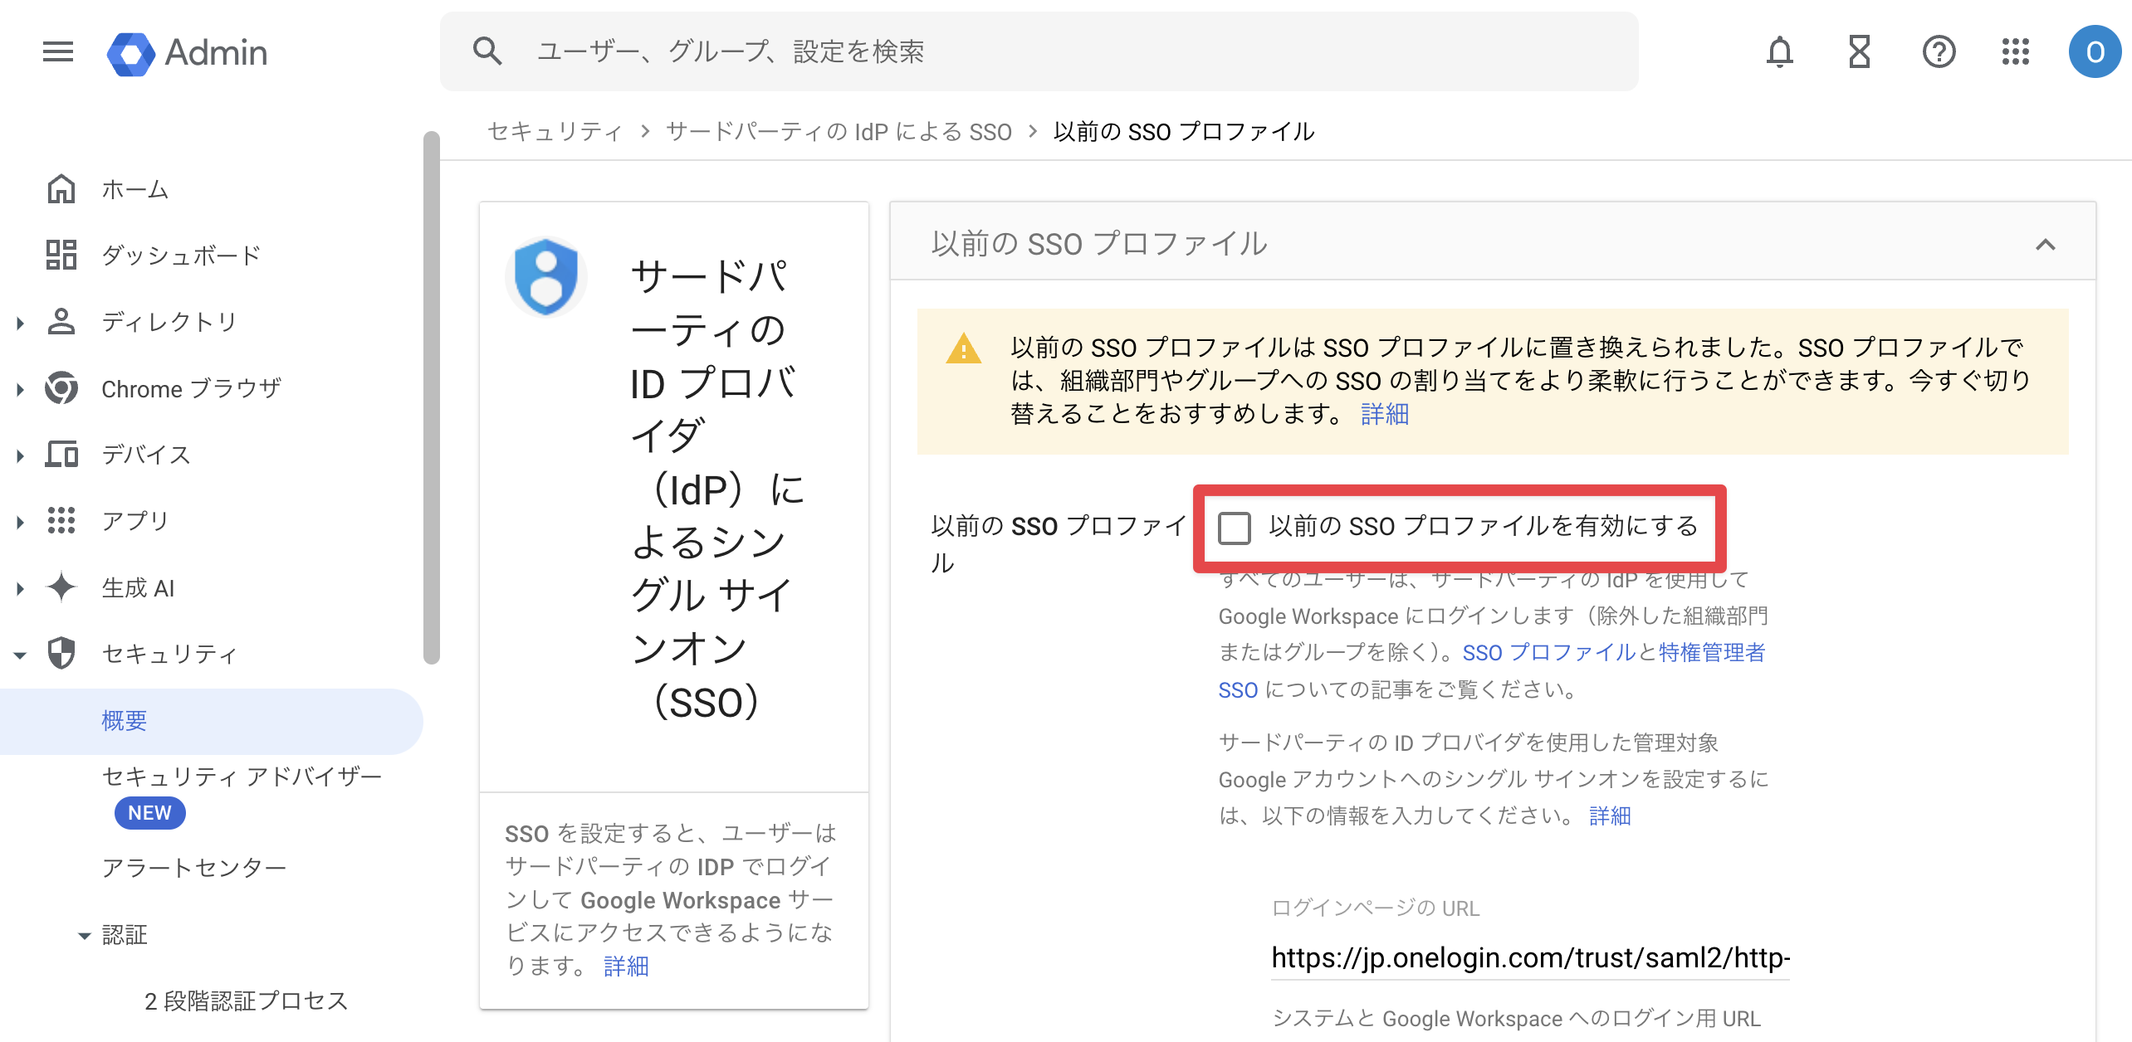Click the SSO identity shield icon on the card
This screenshot has height=1042, width=2132.
(x=545, y=277)
